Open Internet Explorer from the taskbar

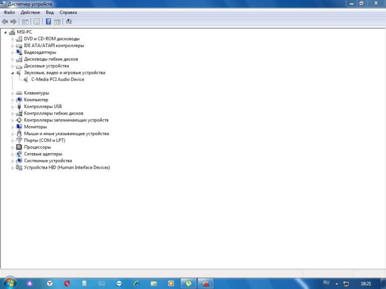pyautogui.click(x=136, y=283)
